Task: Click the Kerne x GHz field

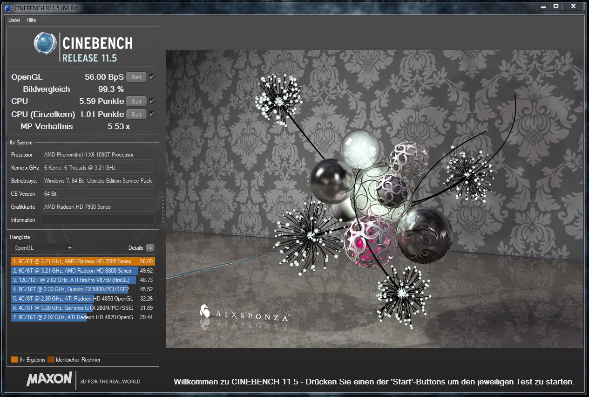Action: 98,168
